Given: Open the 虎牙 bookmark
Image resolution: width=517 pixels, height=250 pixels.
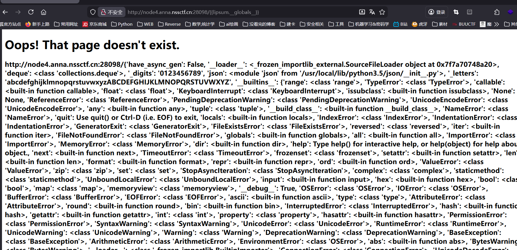Looking at the screenshot, I should click(x=420, y=24).
